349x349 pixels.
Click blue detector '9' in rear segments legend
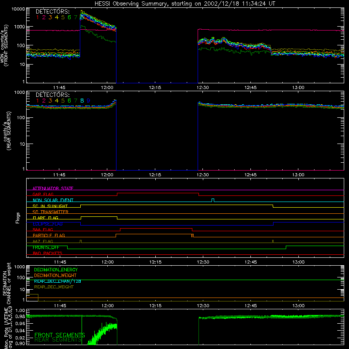pyautogui.click(x=89, y=101)
